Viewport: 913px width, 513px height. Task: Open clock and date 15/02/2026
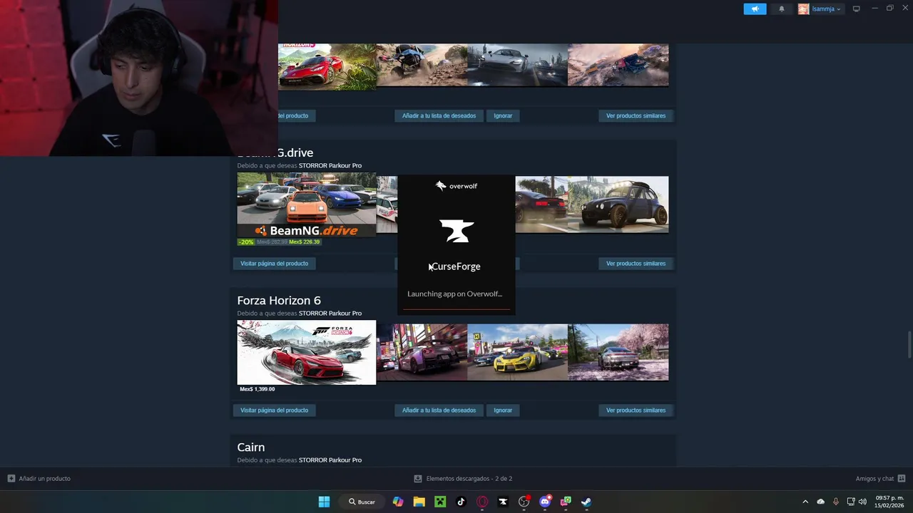click(x=889, y=502)
